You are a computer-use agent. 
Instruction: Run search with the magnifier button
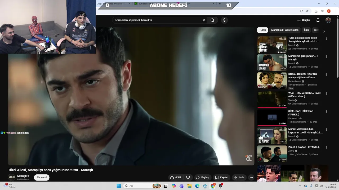[x=212, y=20]
